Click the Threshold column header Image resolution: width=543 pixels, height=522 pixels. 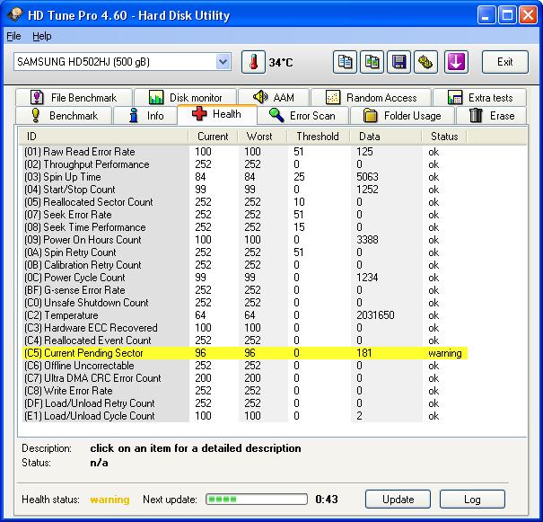(x=319, y=137)
